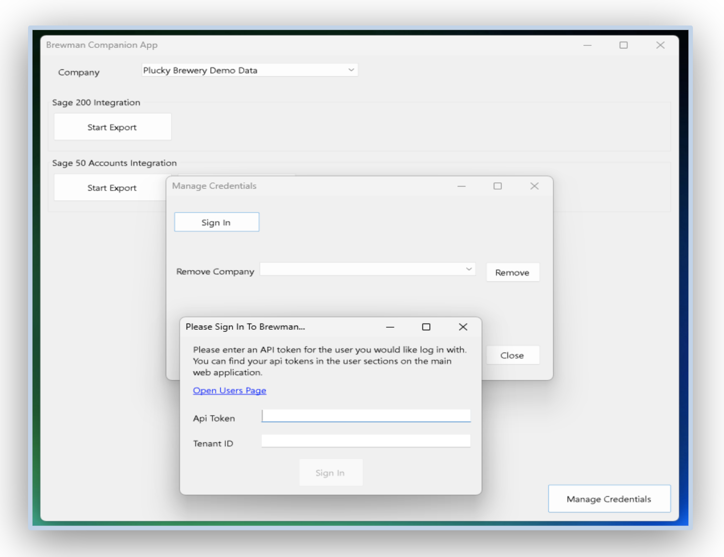Open the Open Users Page link
The width and height of the screenshot is (724, 557).
pos(229,390)
